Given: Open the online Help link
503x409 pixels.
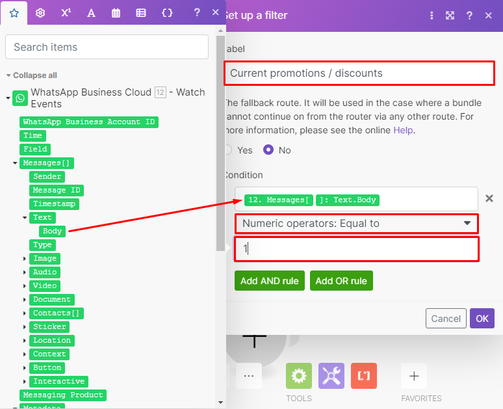Looking at the screenshot, I should tap(403, 130).
